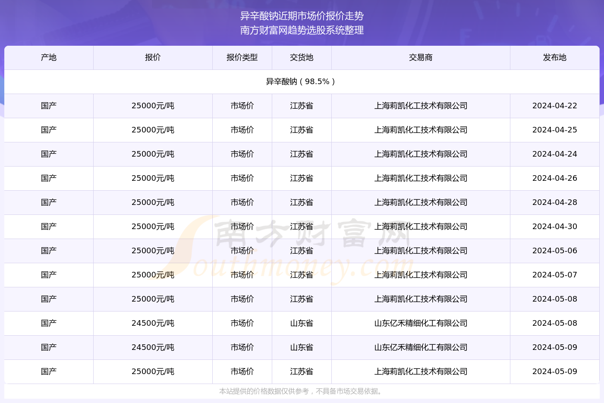This screenshot has height=403, width=604.
Task: Click the 24500元/吨 price in the 2024-05-09 row
Action: click(153, 347)
